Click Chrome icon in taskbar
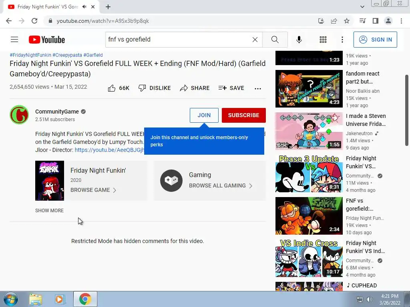The image size is (410, 307). click(85, 299)
